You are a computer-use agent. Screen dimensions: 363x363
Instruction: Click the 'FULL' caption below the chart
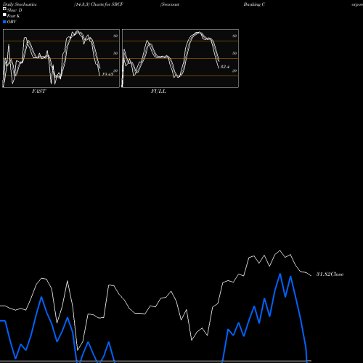click(158, 91)
